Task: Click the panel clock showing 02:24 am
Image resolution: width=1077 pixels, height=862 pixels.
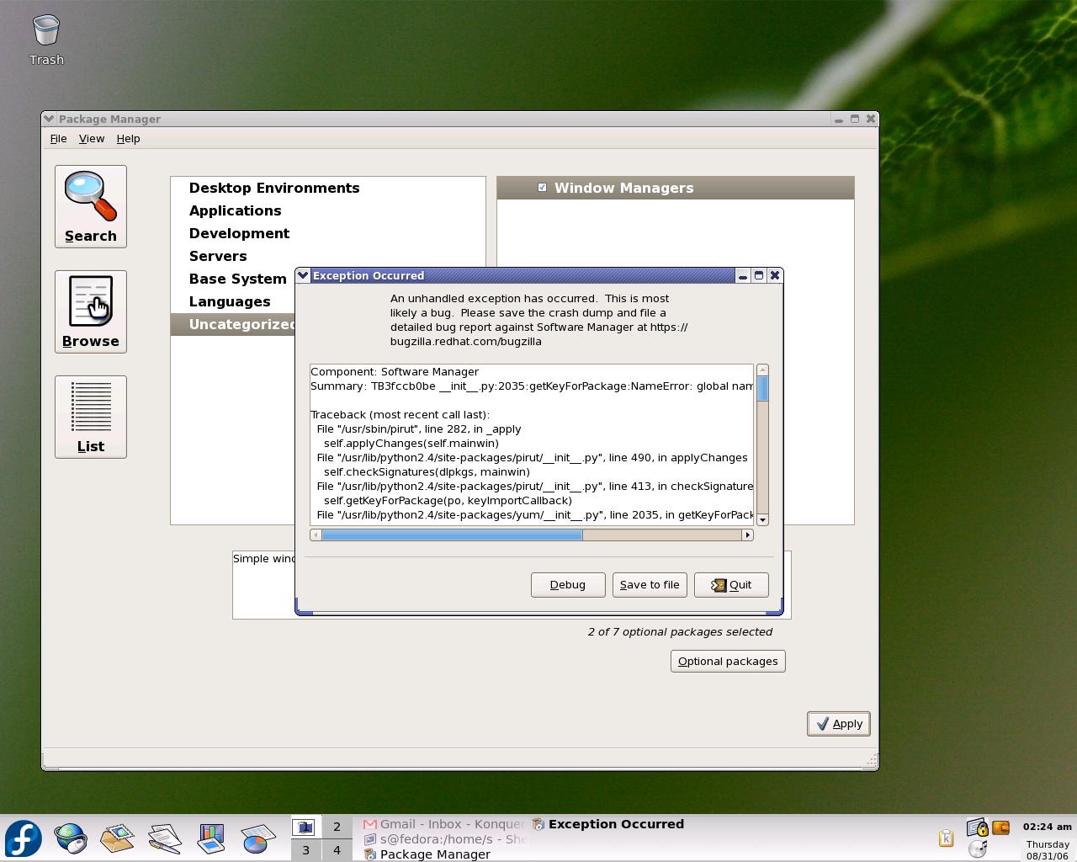Action: 1048,827
